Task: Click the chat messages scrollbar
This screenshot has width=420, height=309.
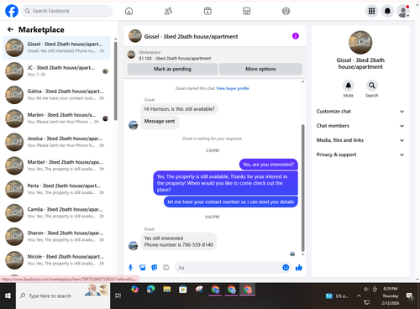Action: point(302,187)
